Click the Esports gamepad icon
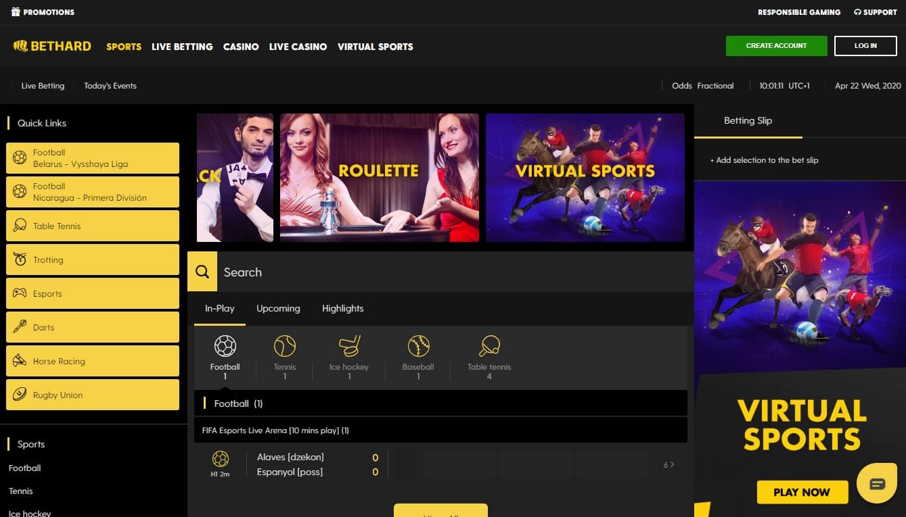906x517 pixels. pos(20,293)
